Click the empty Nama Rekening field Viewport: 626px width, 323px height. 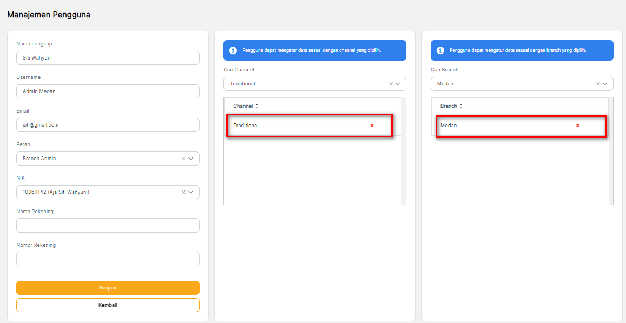point(108,225)
